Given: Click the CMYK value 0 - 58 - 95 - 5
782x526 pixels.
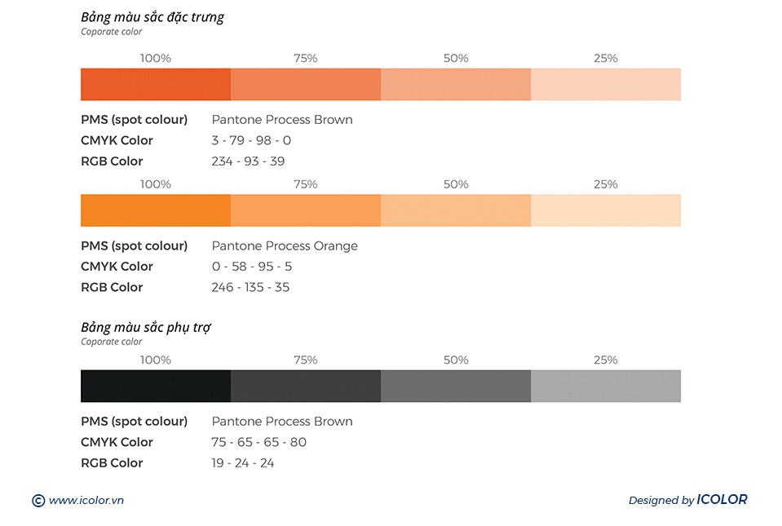Looking at the screenshot, I should coord(251,267).
